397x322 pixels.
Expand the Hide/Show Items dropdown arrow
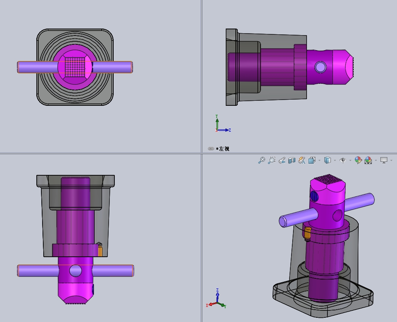pos(350,160)
